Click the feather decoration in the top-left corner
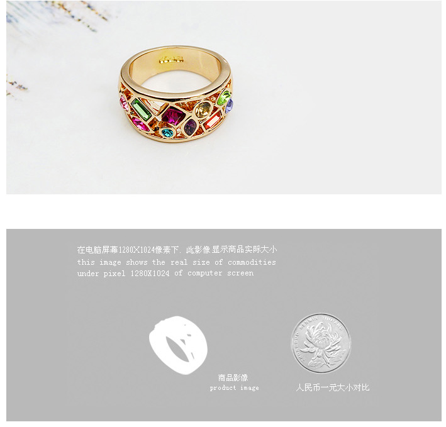Viewport: 446px width, 427px height. 57,17
